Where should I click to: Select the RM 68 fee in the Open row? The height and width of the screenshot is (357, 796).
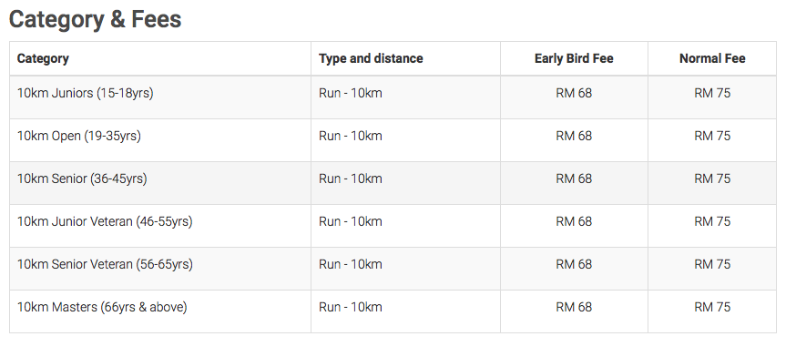[x=574, y=136]
